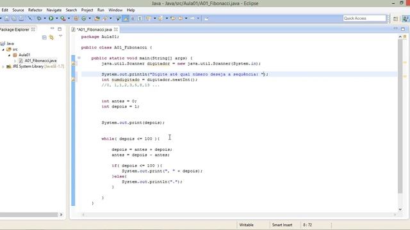Click the Run External Tools icon
The height and width of the screenshot is (230, 410).
pyautogui.click(x=63, y=19)
